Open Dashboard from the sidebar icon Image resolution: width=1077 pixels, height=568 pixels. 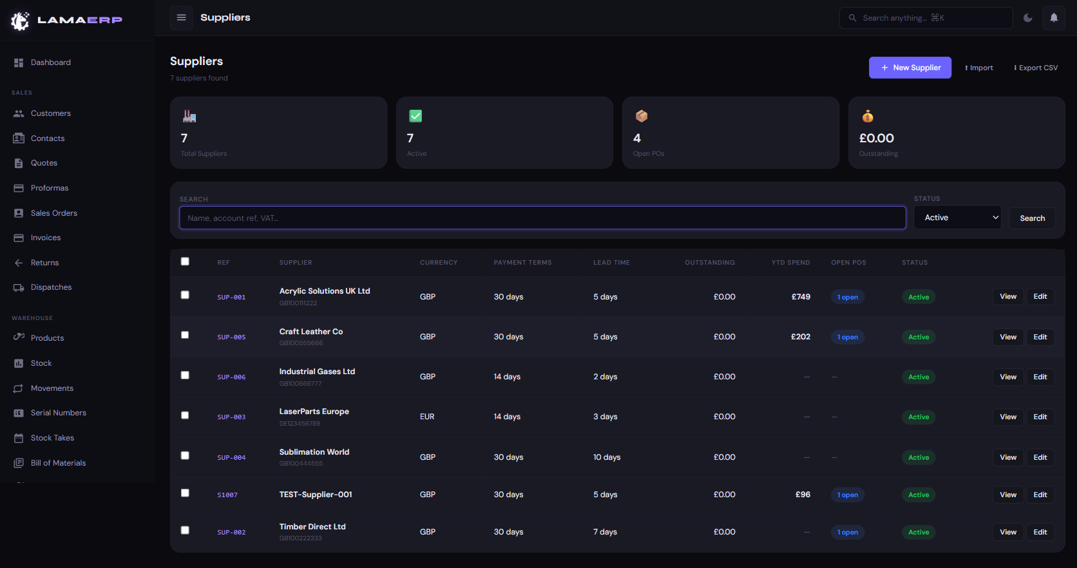19,62
